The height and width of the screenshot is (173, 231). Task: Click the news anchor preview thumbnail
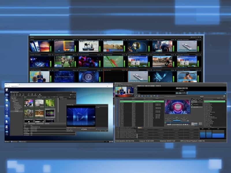[124, 92]
